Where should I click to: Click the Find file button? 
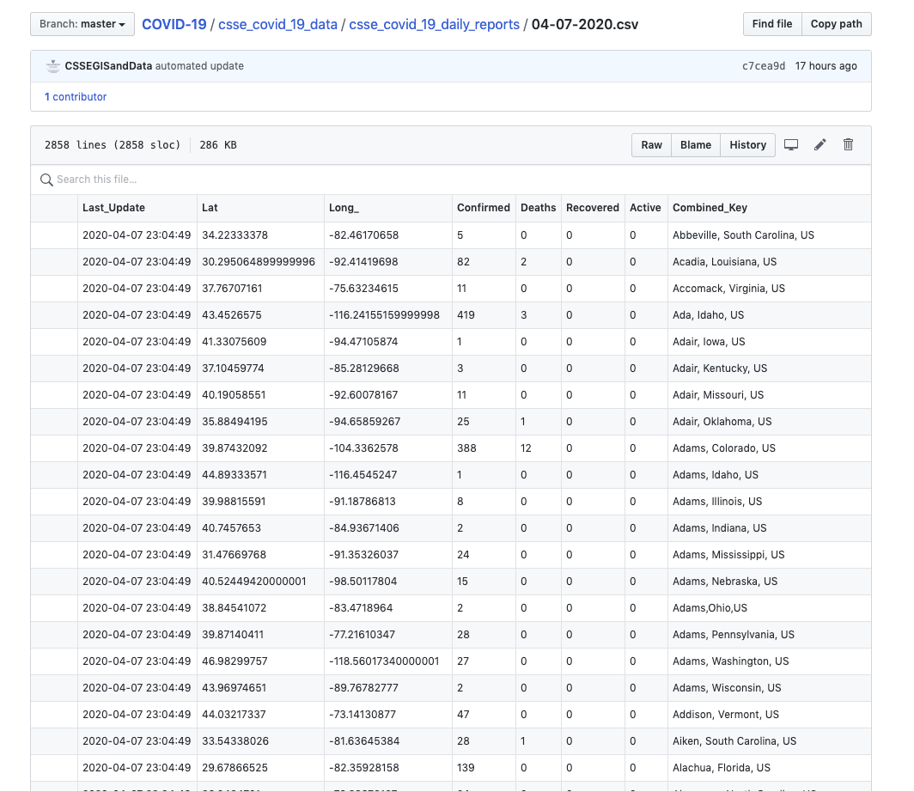click(771, 24)
